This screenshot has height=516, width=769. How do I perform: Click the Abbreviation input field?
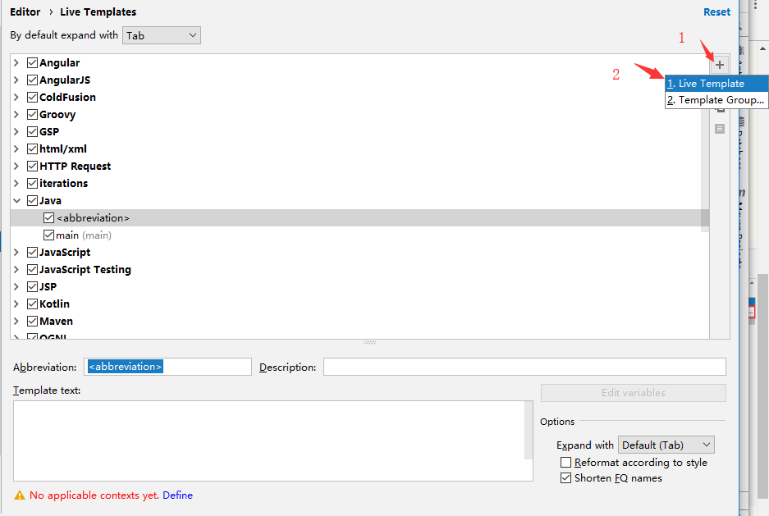pos(167,367)
